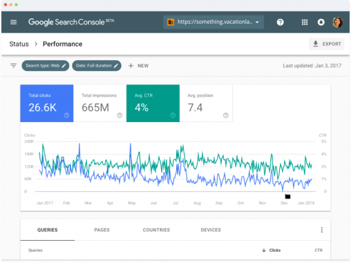This screenshot has width=351, height=262.
Task: Open the user account avatar
Action: coord(337,22)
